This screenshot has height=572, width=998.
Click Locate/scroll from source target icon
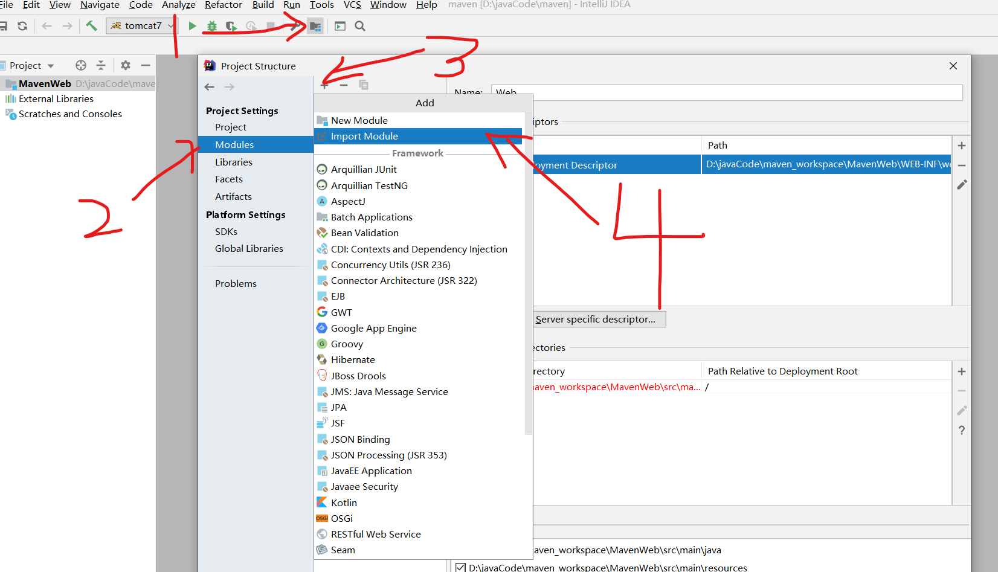81,65
